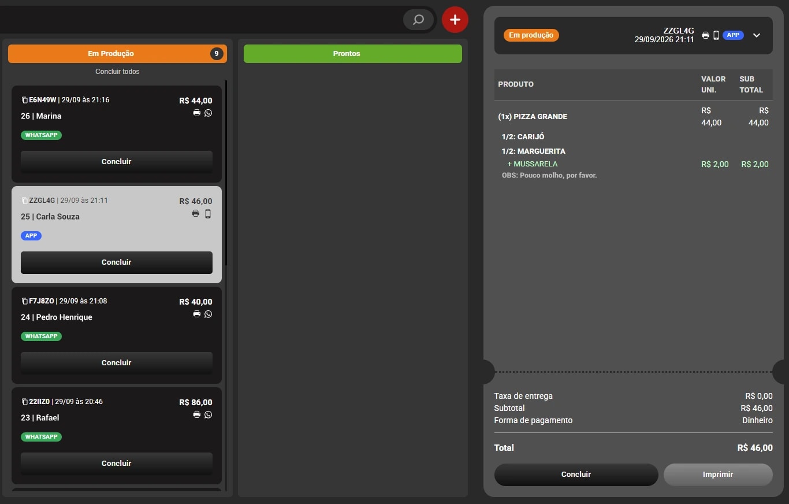Copy order code E6N49W icon
789x504 pixels.
pos(24,100)
